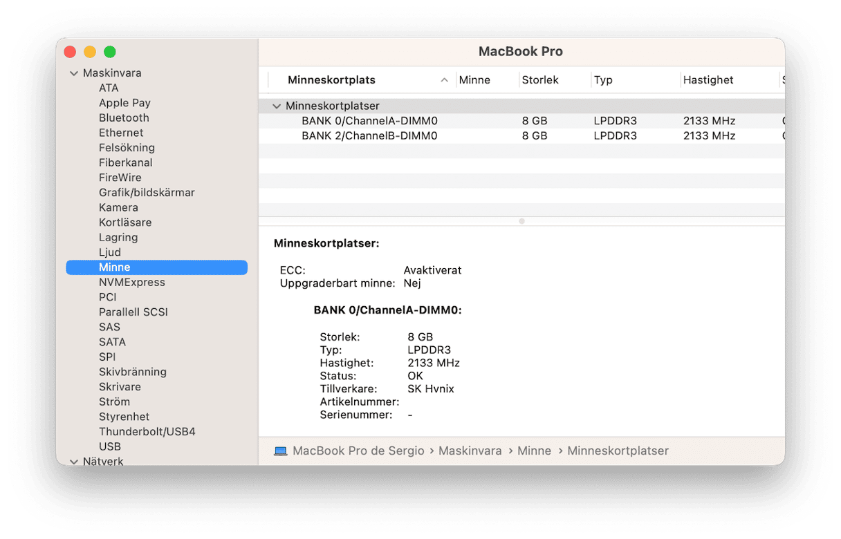The image size is (841, 539).
Task: Select Ljud in the sidebar
Action: (x=110, y=252)
